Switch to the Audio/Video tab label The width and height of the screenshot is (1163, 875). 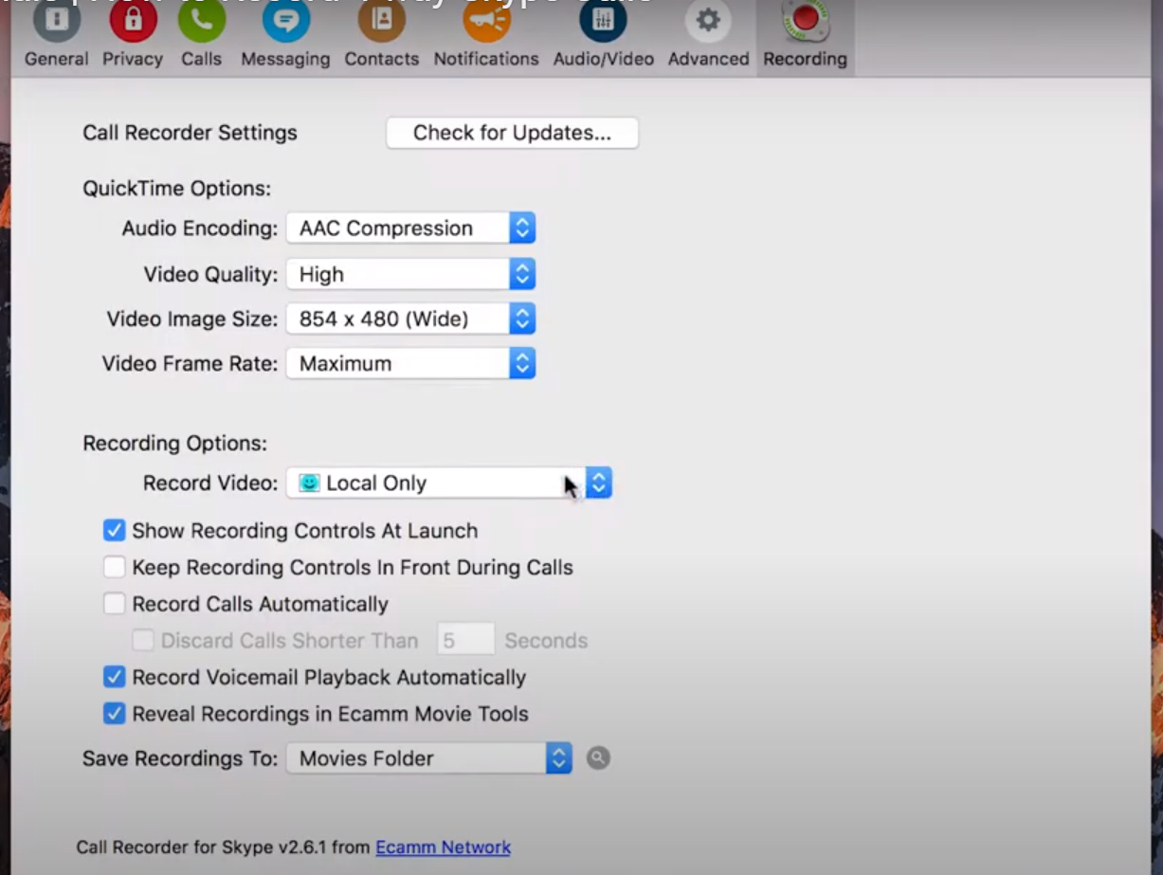[x=604, y=59]
